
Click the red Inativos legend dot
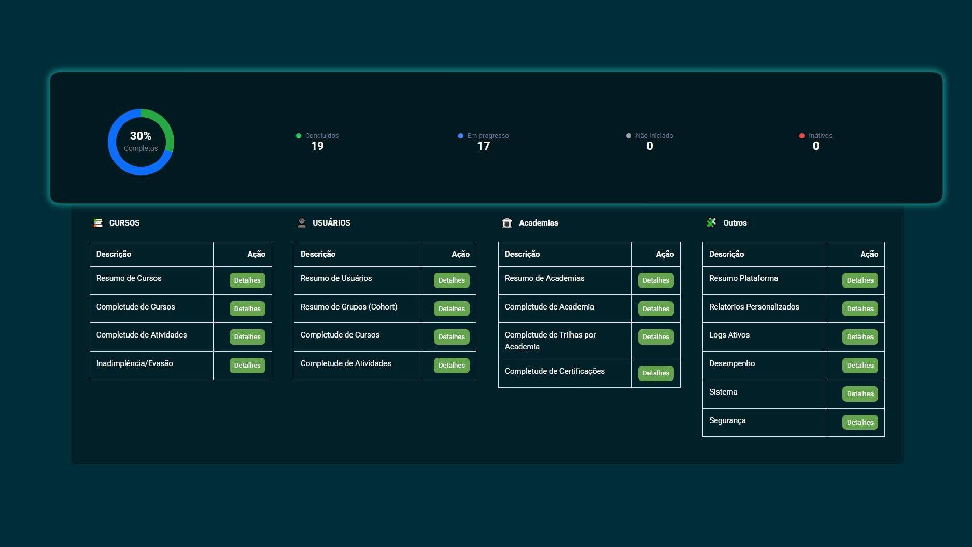coord(802,136)
